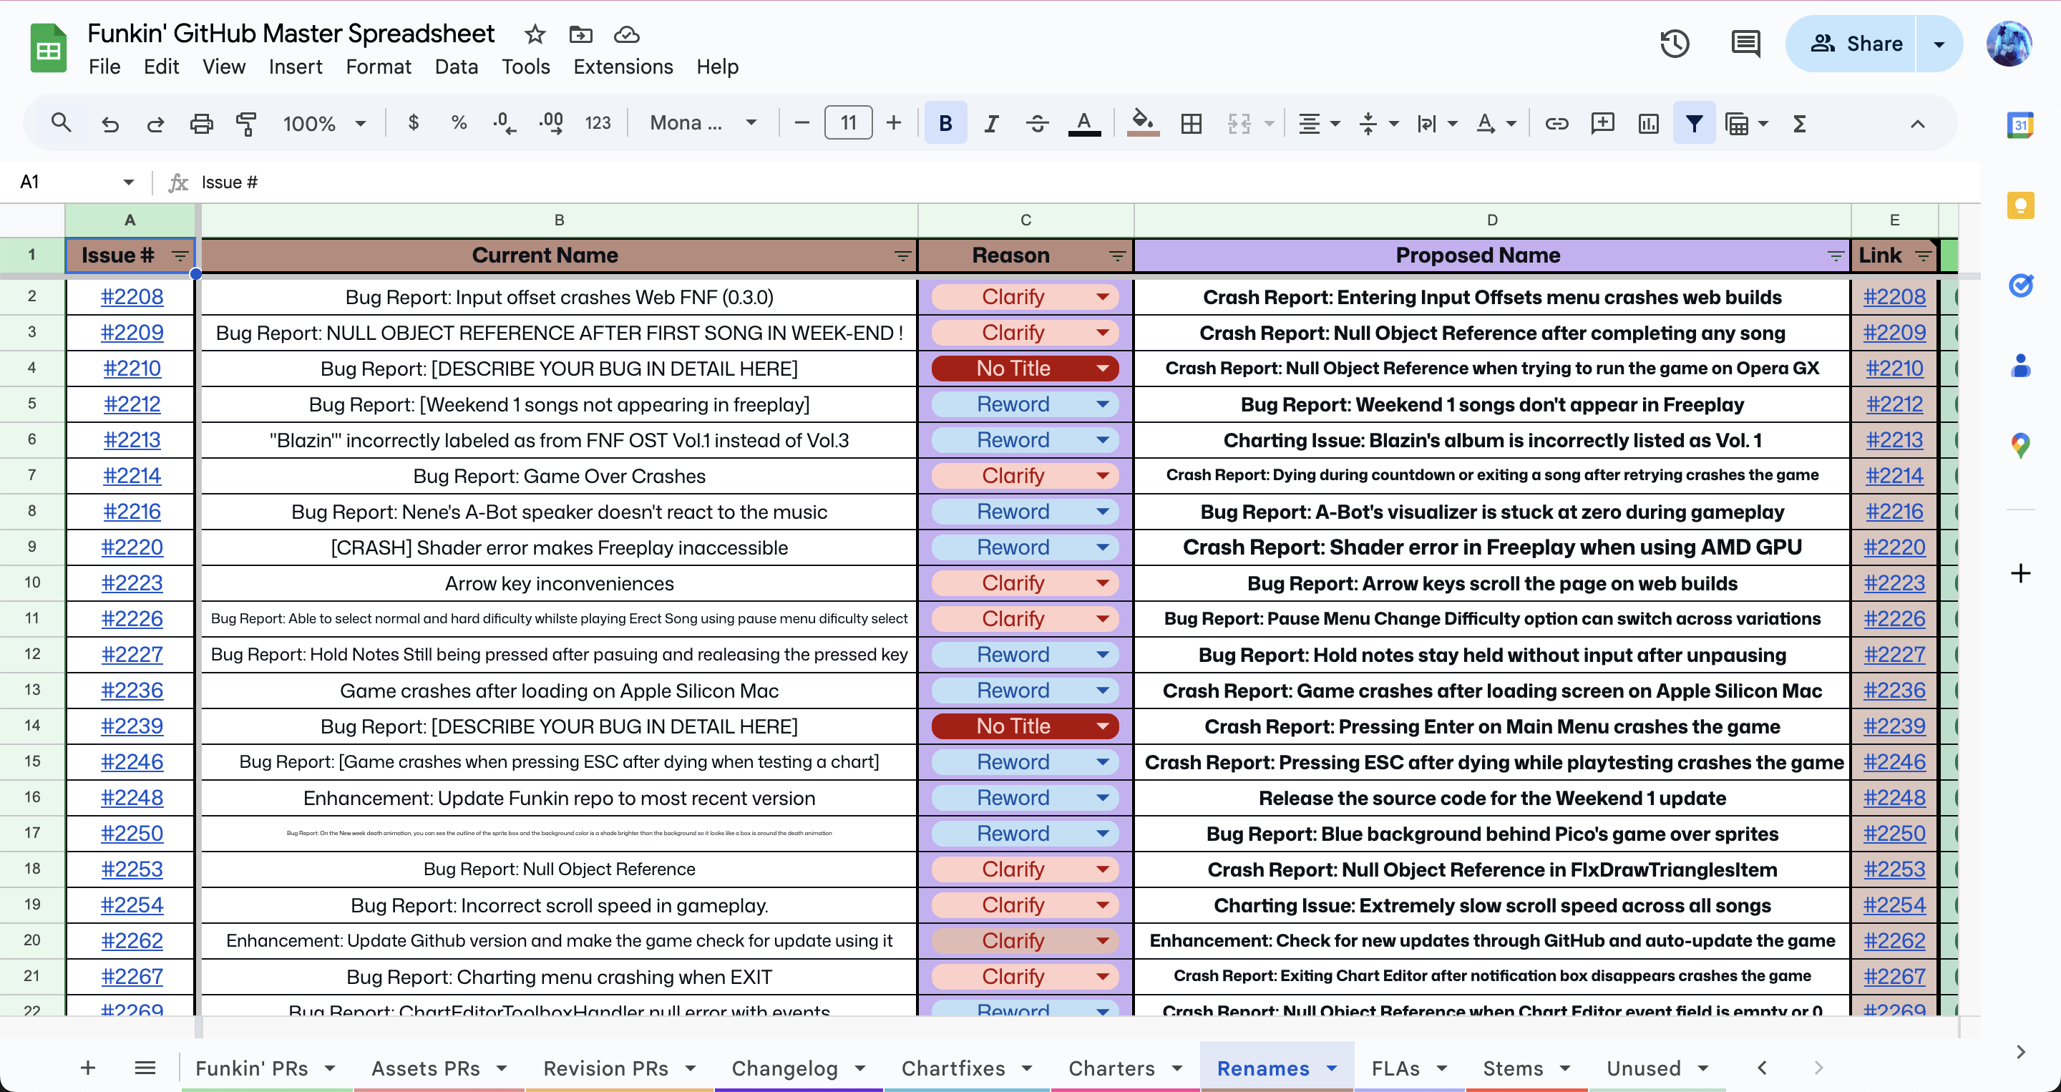Open the fill color picker

(x=1143, y=123)
